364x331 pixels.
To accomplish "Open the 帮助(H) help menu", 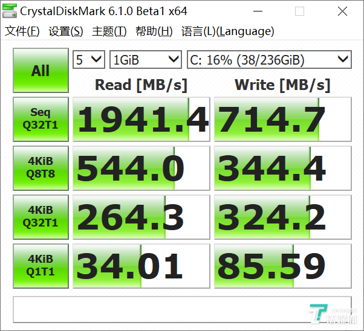I will [154, 31].
